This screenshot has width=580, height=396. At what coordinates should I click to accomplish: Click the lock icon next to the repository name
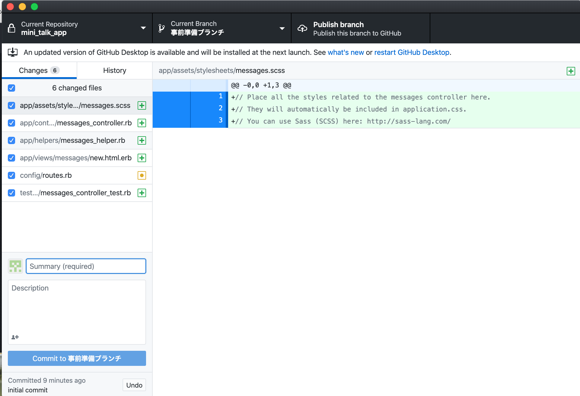tap(11, 28)
